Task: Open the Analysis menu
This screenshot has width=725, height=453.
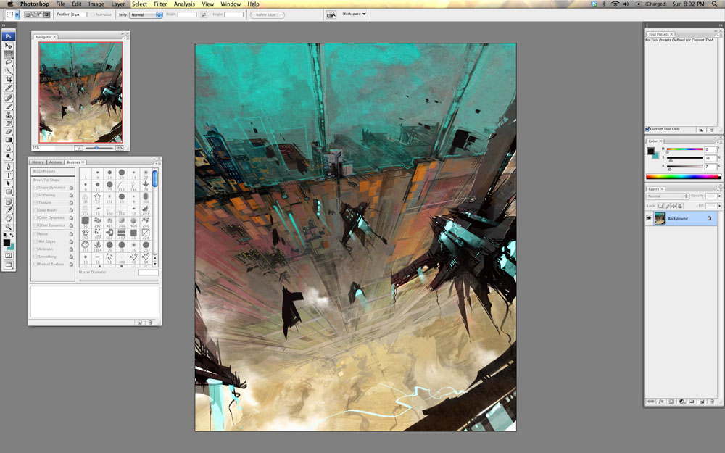Action: click(184, 4)
